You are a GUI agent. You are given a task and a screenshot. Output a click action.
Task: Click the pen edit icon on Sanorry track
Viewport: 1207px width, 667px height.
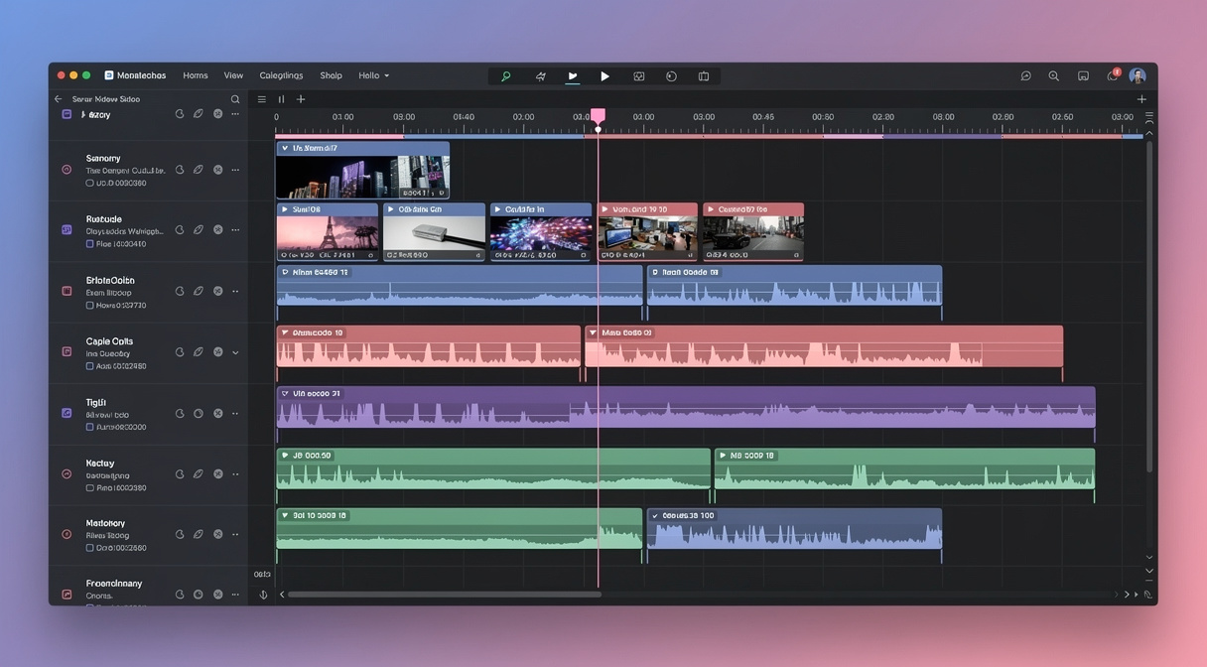point(199,170)
